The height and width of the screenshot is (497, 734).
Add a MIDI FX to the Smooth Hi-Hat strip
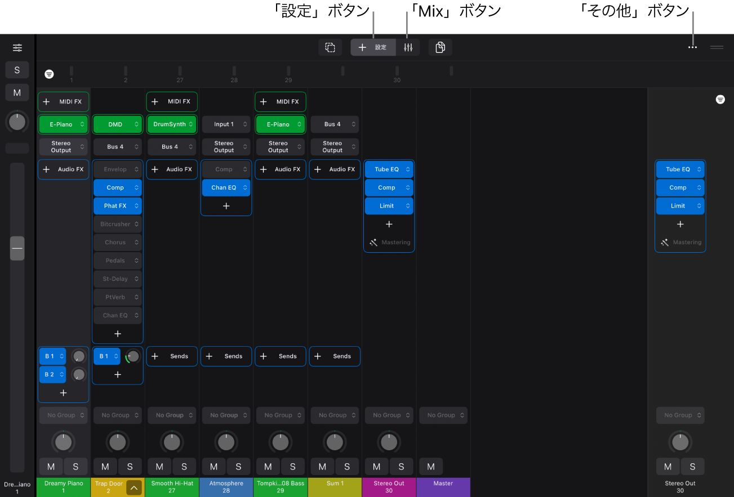[172, 101]
